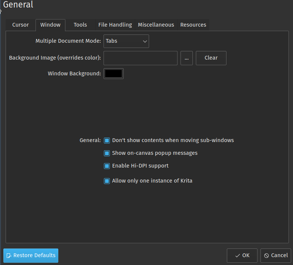
Task: Open the Miscellaneous tab
Action: tap(156, 25)
